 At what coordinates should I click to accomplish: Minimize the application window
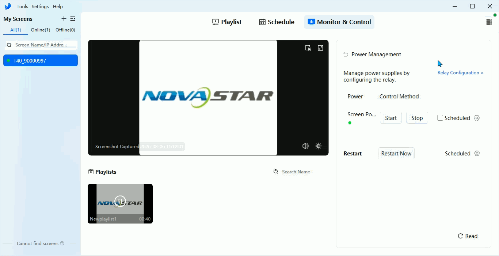pos(455,6)
